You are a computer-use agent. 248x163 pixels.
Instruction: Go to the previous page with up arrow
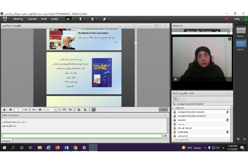point(5,109)
